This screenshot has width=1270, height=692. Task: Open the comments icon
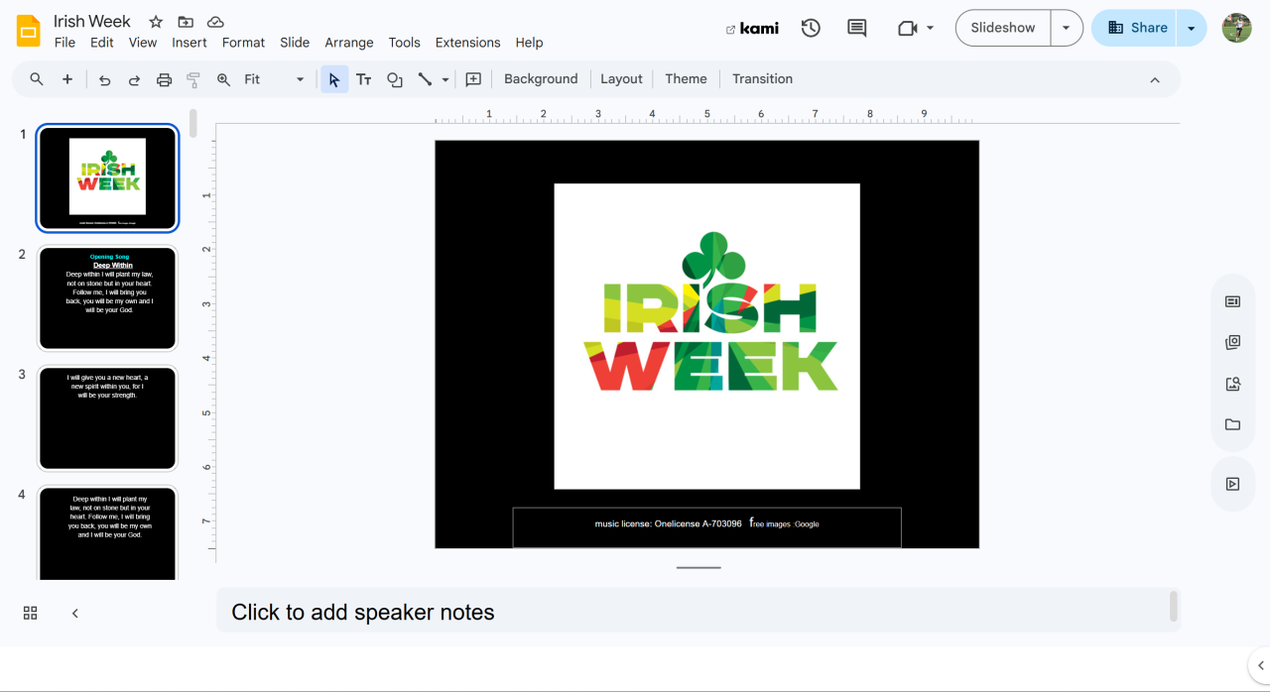[856, 28]
